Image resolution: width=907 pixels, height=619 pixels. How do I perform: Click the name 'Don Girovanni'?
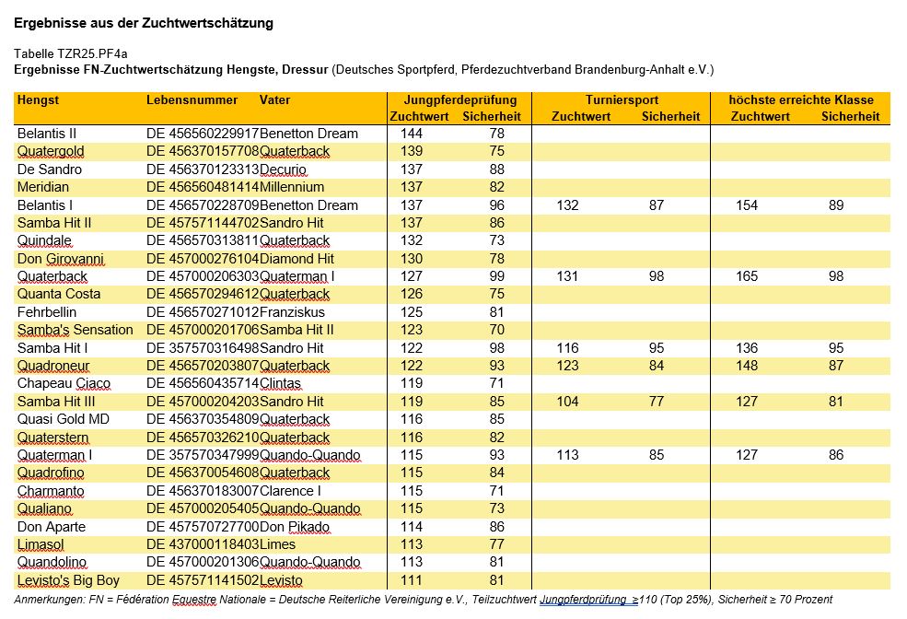pos(61,259)
